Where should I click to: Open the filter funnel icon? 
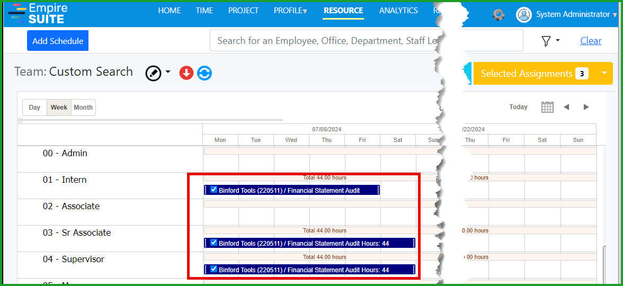click(546, 41)
